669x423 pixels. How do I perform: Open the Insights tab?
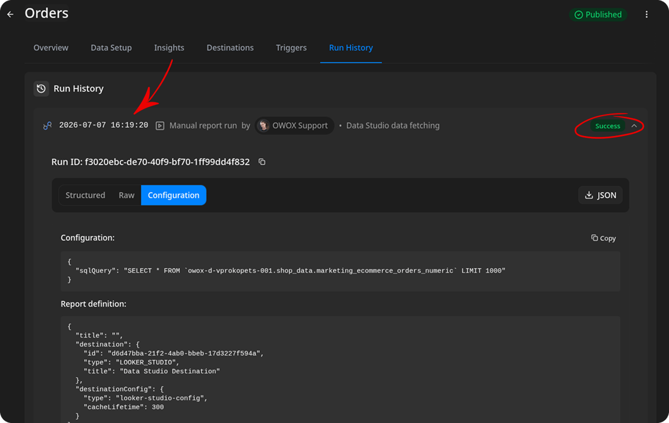(169, 48)
